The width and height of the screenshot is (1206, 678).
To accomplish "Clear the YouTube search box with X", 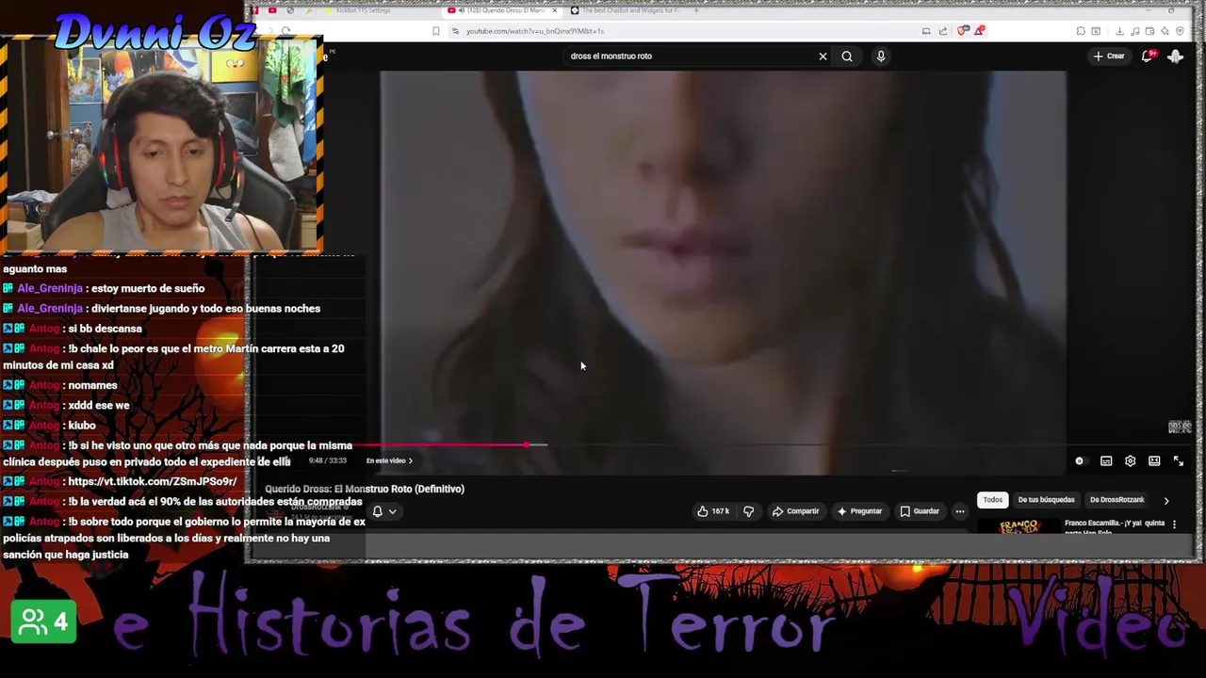I will (823, 56).
